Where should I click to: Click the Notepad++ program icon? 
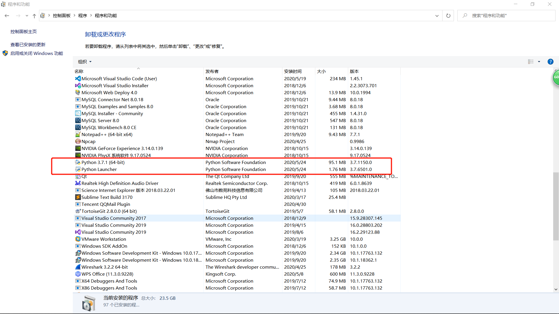click(x=78, y=134)
